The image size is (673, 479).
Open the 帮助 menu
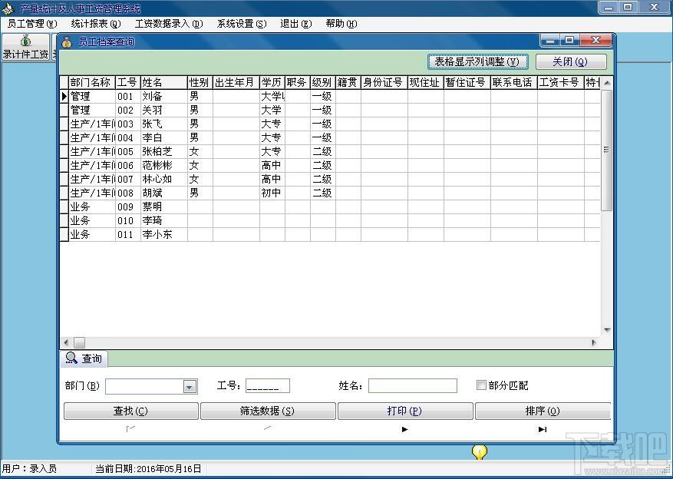341,24
